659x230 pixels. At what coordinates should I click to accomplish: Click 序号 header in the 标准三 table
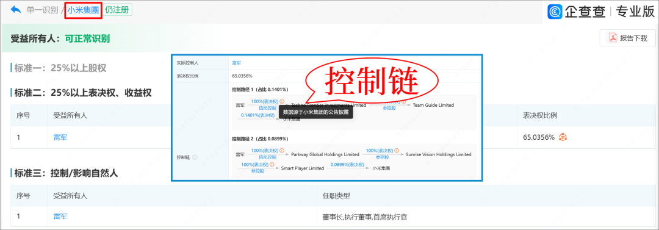point(23,195)
